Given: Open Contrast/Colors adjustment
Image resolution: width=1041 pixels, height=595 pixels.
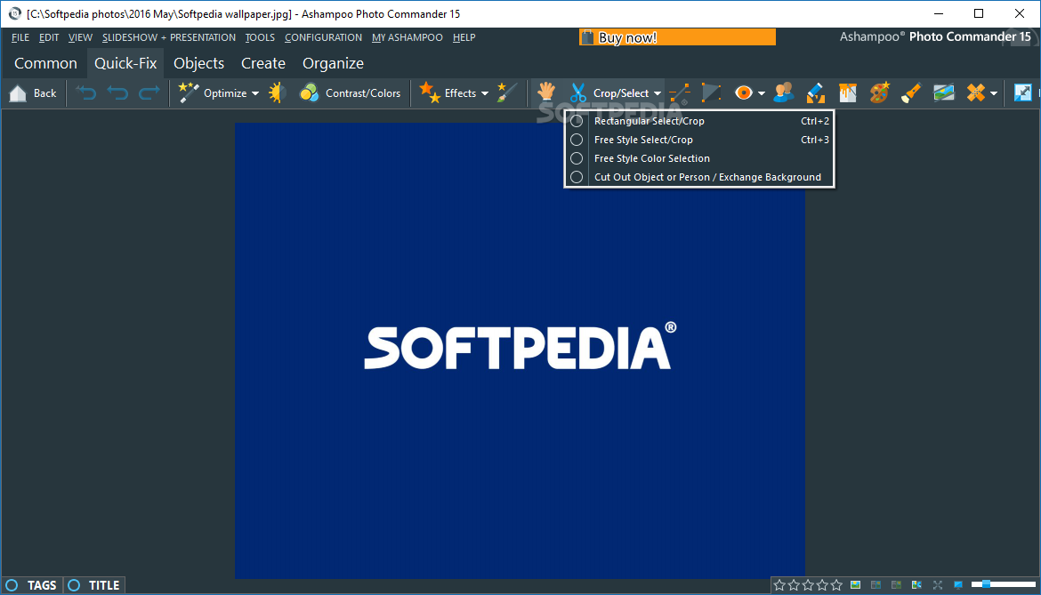Looking at the screenshot, I should 350,93.
